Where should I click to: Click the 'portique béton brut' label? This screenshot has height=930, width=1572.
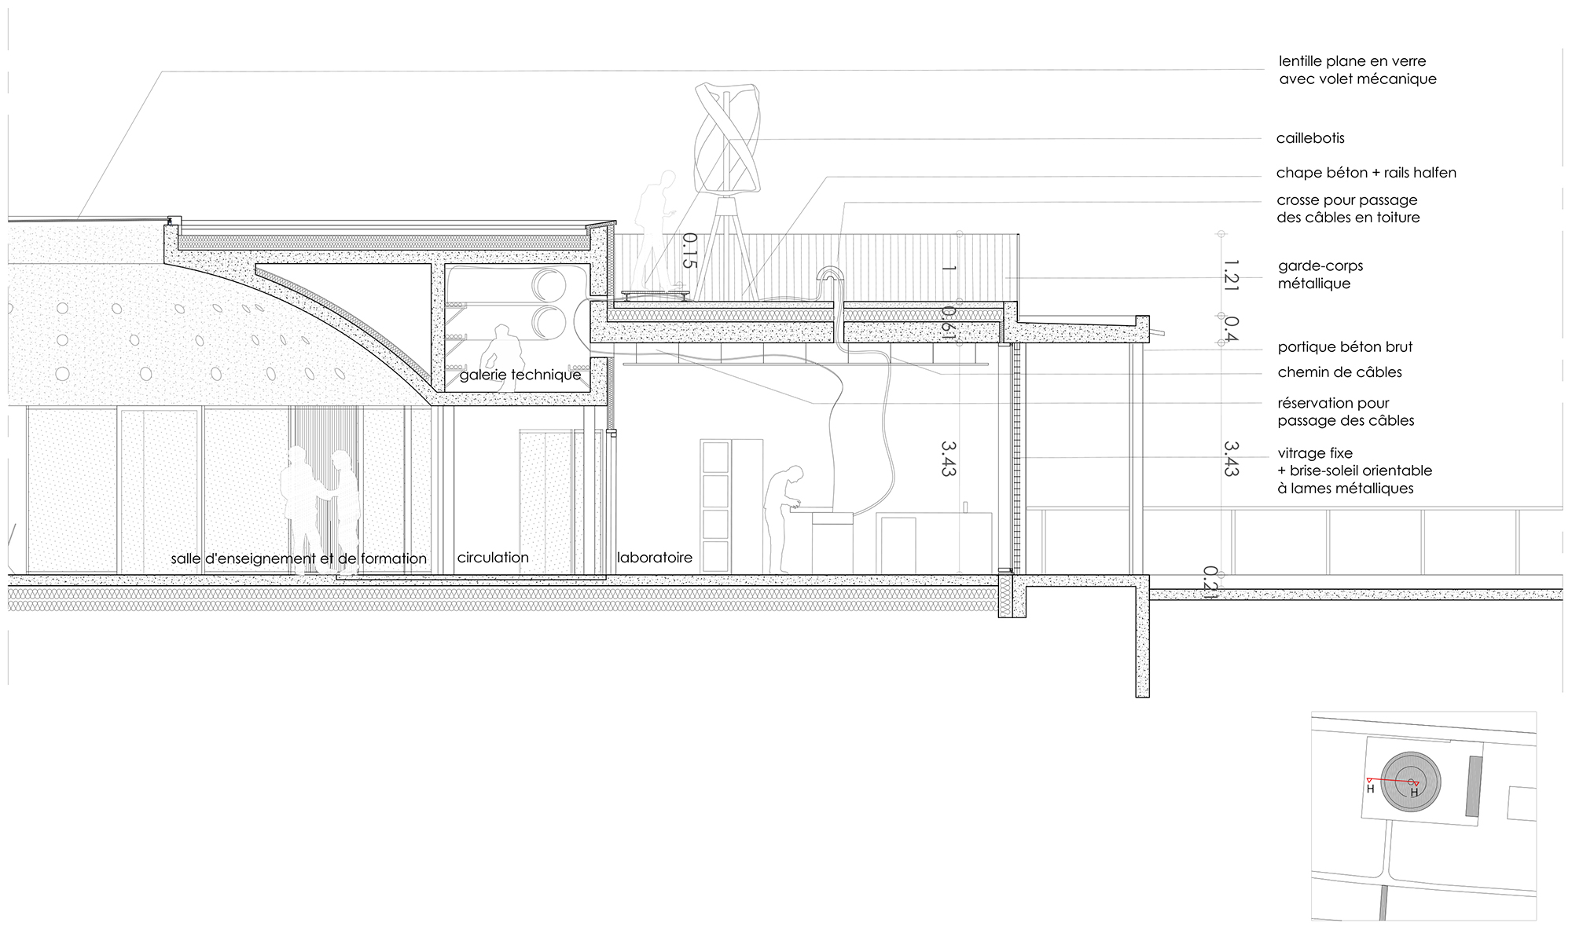(1346, 347)
